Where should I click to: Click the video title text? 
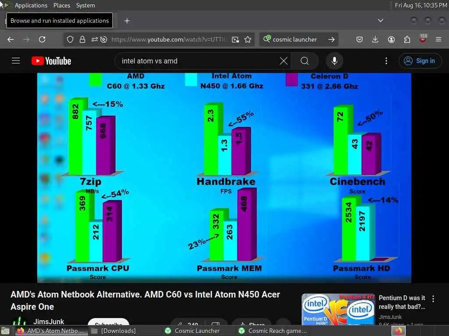tap(145, 301)
